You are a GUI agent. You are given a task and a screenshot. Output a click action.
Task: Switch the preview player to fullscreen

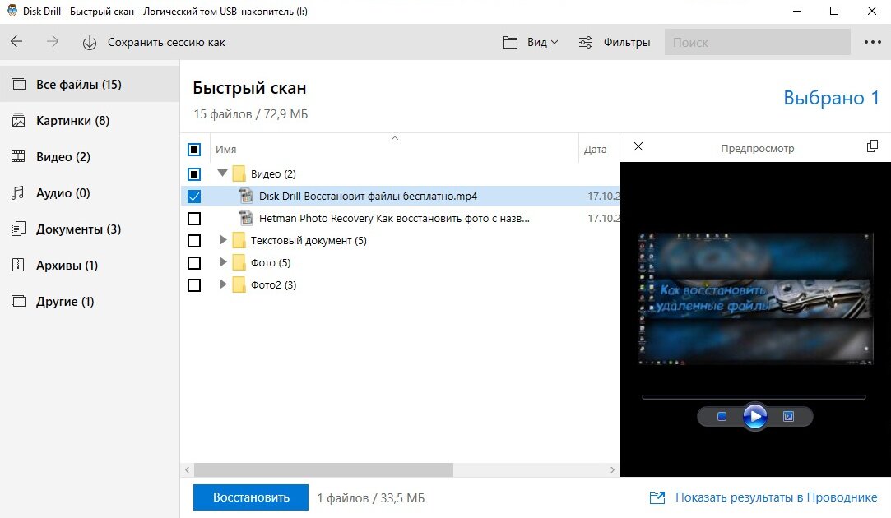(788, 416)
